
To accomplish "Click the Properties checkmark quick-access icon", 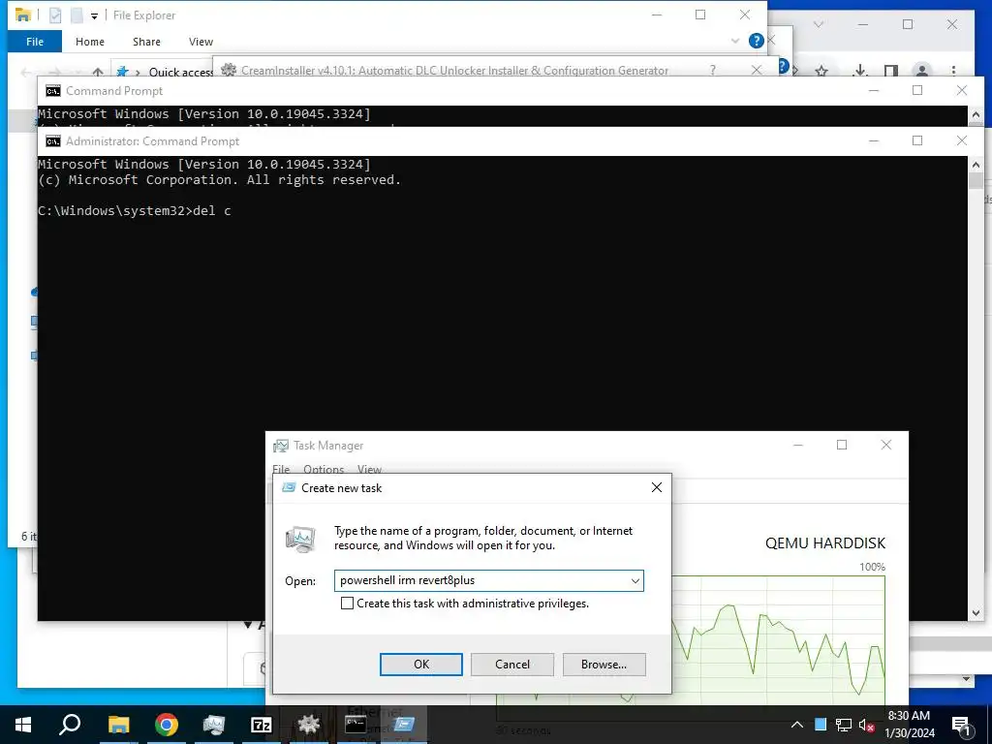I will click(x=55, y=15).
